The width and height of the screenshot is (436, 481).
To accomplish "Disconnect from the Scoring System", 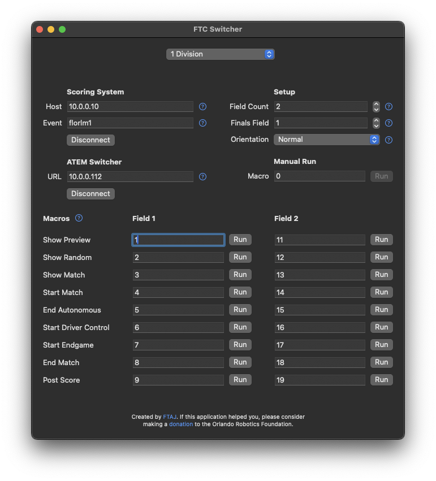I will tap(90, 140).
